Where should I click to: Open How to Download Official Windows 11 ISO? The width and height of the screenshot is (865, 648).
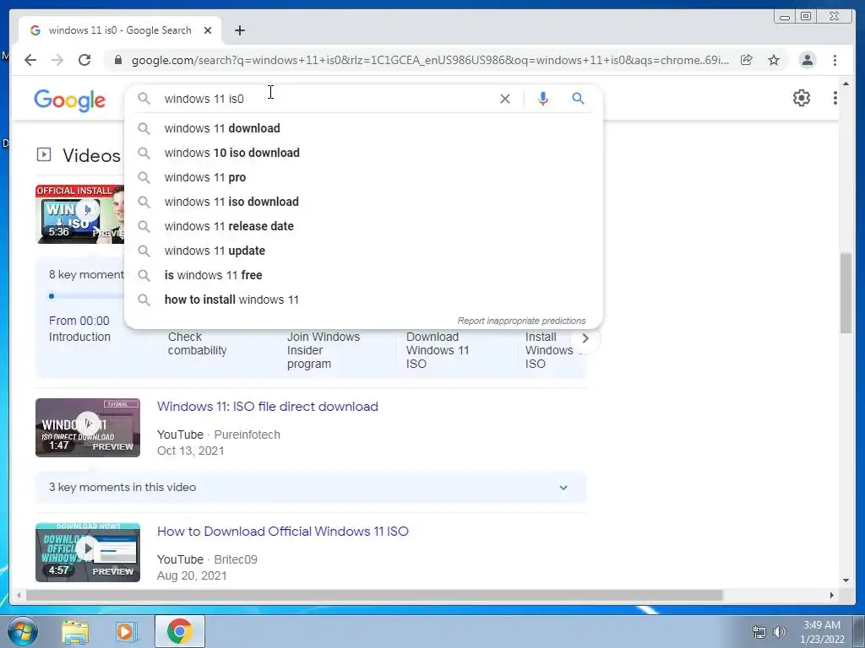click(282, 532)
